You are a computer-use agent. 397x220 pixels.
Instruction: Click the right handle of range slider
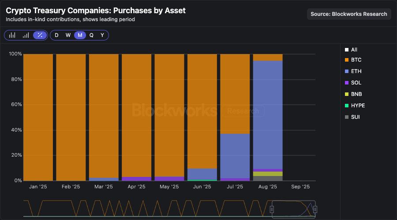click(x=315, y=209)
